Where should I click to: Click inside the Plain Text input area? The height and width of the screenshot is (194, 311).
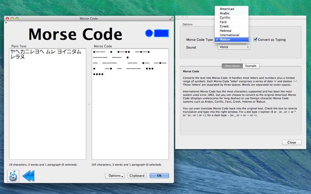click(47, 104)
